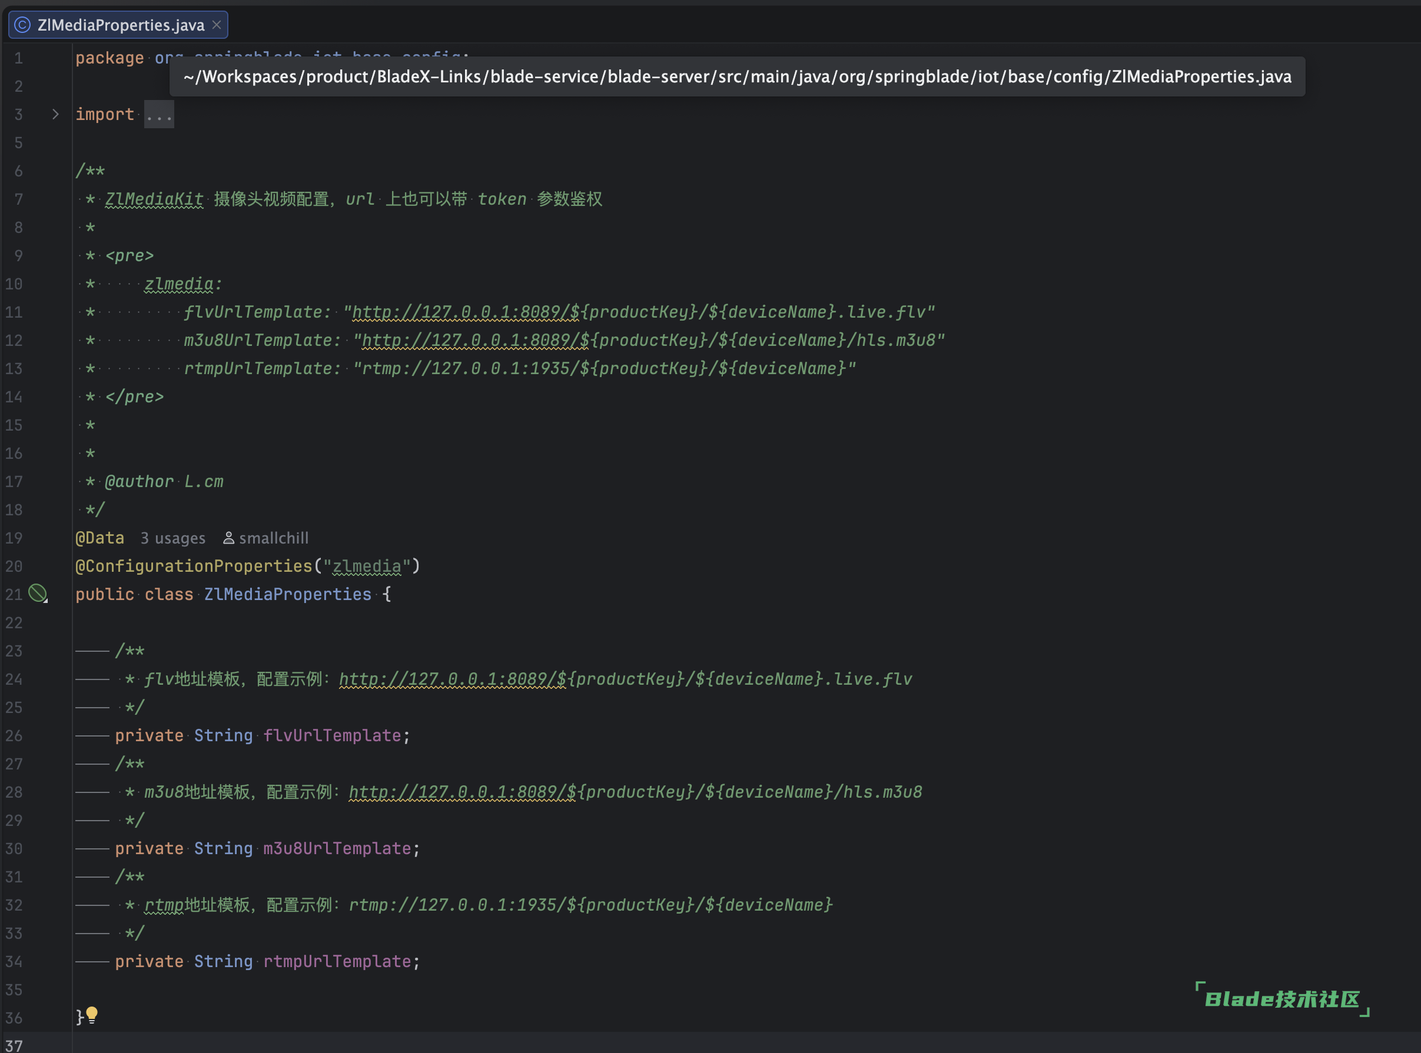Open the flv example URL on line 24
This screenshot has height=1053, width=1421.
click(452, 679)
